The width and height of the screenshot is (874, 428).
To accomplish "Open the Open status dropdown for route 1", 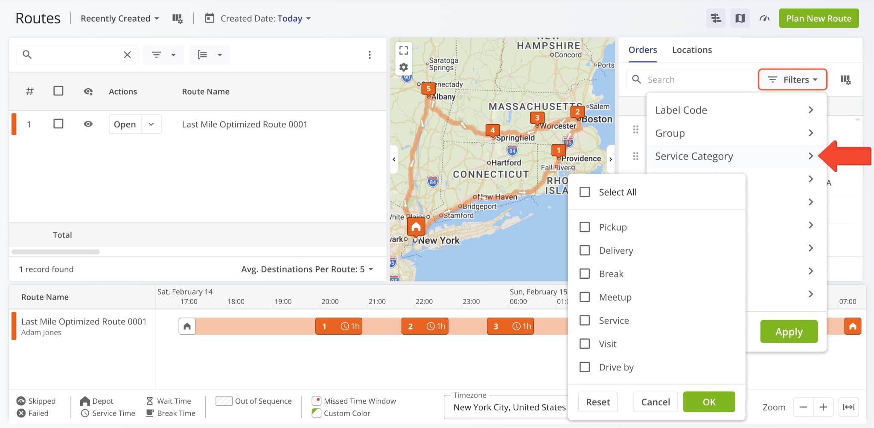I will pyautogui.click(x=150, y=124).
